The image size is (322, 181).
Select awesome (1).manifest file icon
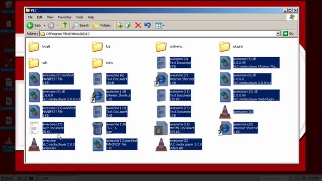tap(98, 144)
